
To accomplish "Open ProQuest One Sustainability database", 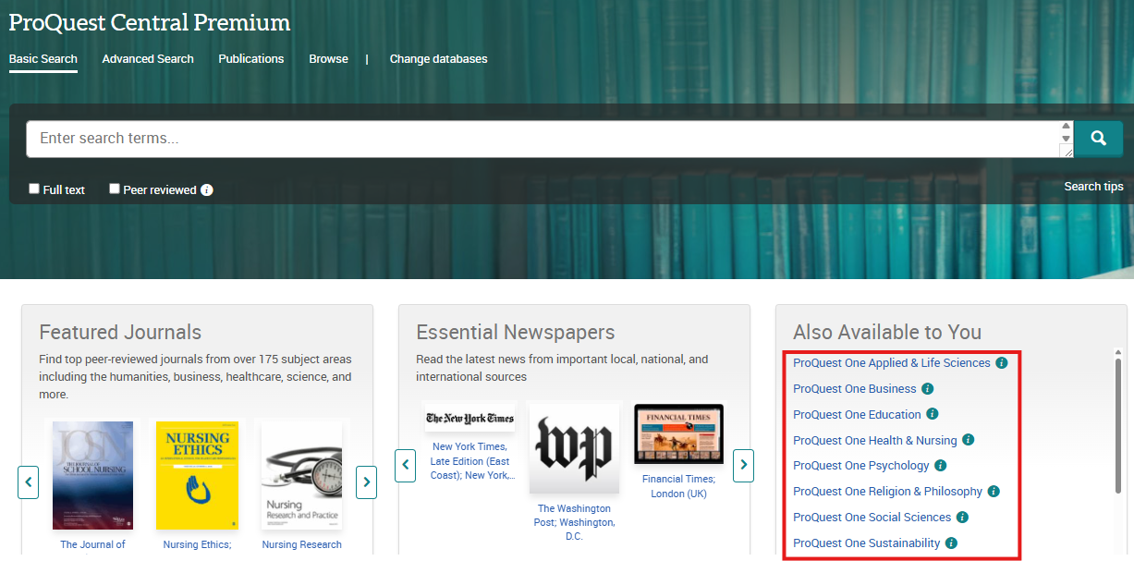I will [867, 543].
